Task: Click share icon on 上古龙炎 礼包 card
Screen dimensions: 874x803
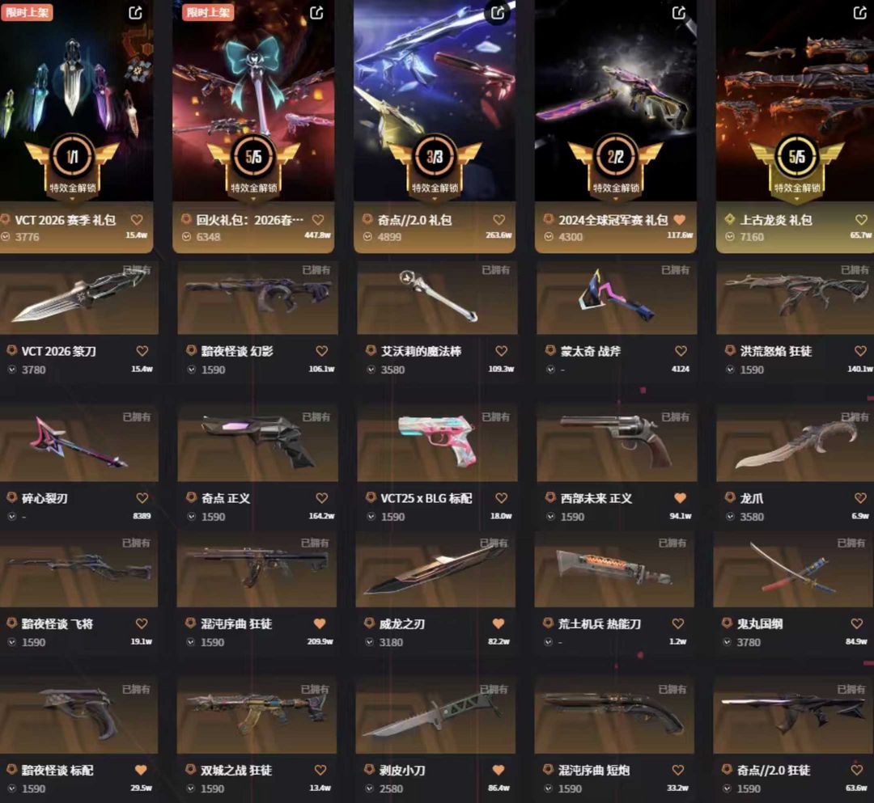Action: 860,13
